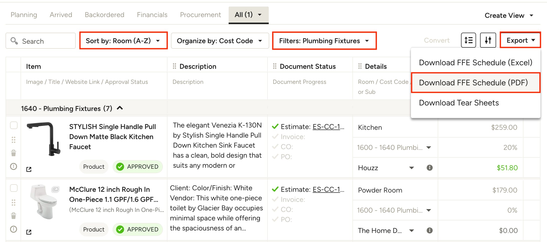Click the trash icon for McClure toilet
The width and height of the screenshot is (547, 242).
pyautogui.click(x=14, y=216)
